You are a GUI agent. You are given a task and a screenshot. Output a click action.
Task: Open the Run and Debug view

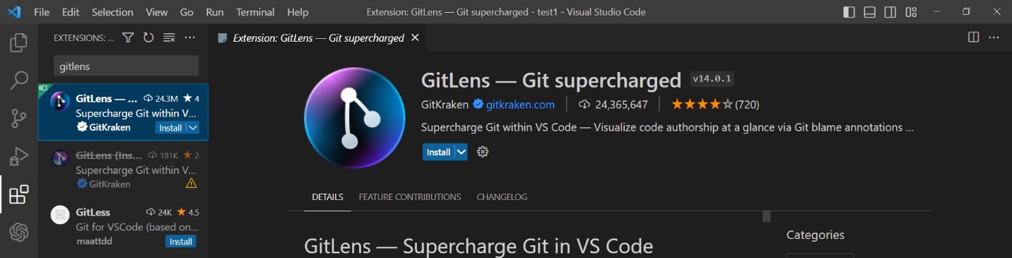pyautogui.click(x=18, y=156)
